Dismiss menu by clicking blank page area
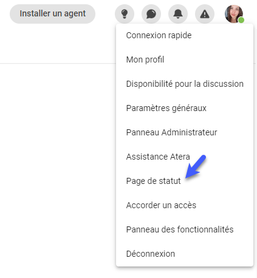This screenshot has height=278, width=257. pyautogui.click(x=57, y=162)
